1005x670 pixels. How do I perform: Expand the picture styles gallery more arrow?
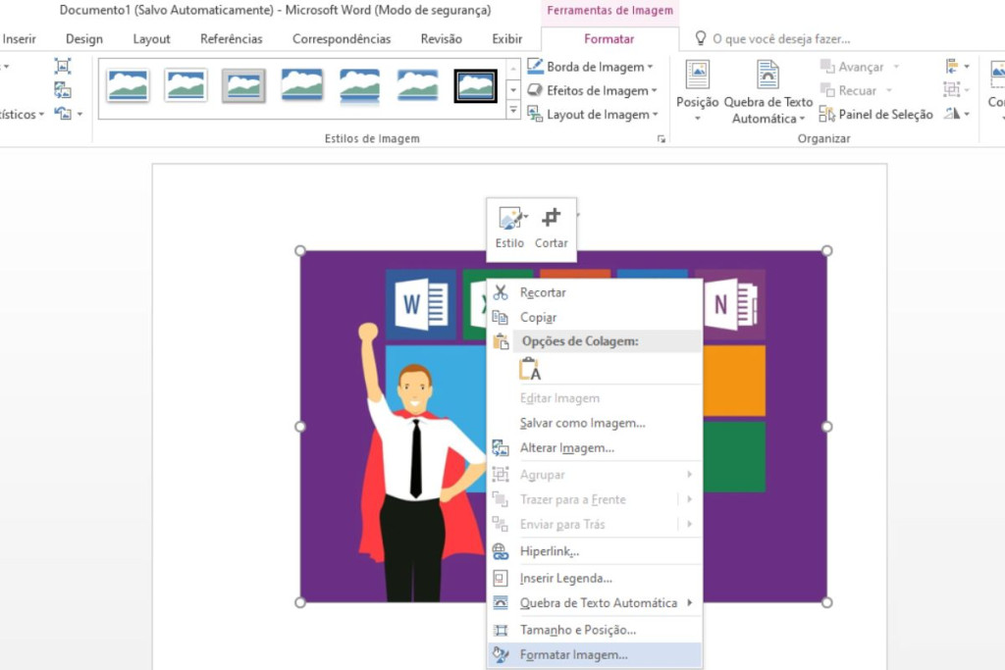tap(513, 111)
